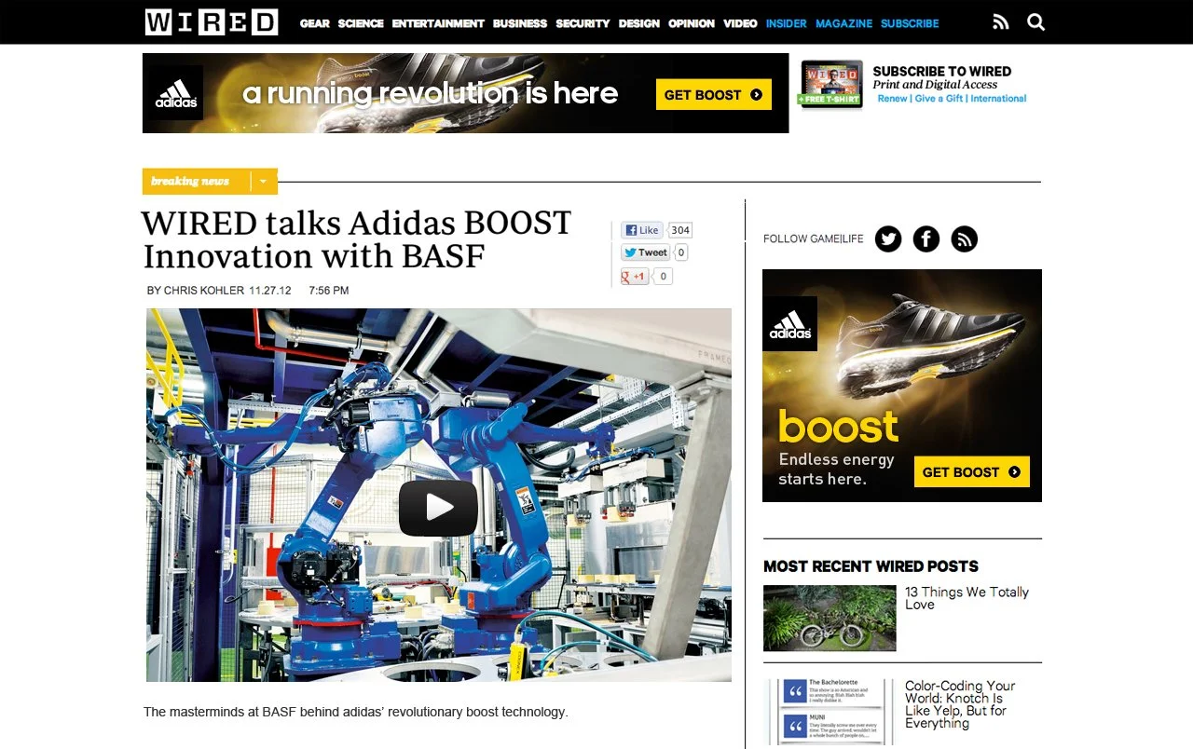Image resolution: width=1193 pixels, height=749 pixels.
Task: Click the Most Recent Wired Posts heading
Action: (x=871, y=566)
